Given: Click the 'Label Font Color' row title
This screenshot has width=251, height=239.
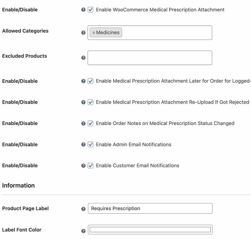Looking at the screenshot, I should (22, 230).
